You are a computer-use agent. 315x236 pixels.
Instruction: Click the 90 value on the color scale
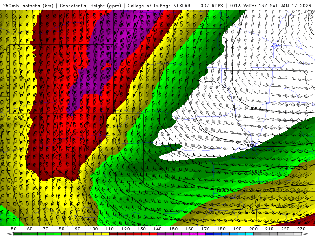(78, 229)
